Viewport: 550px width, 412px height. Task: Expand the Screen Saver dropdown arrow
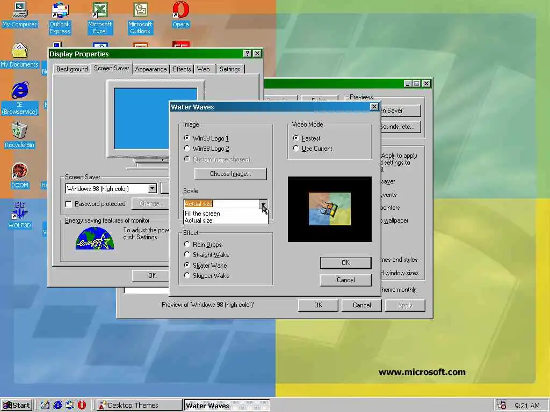point(152,188)
